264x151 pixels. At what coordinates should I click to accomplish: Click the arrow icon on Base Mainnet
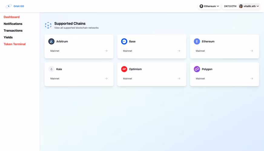pyautogui.click(x=179, y=51)
